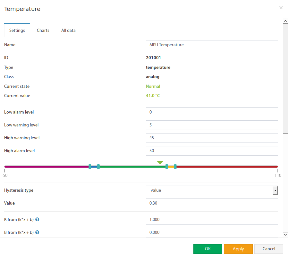Click the vertical scrollbar thumb

[285, 78]
